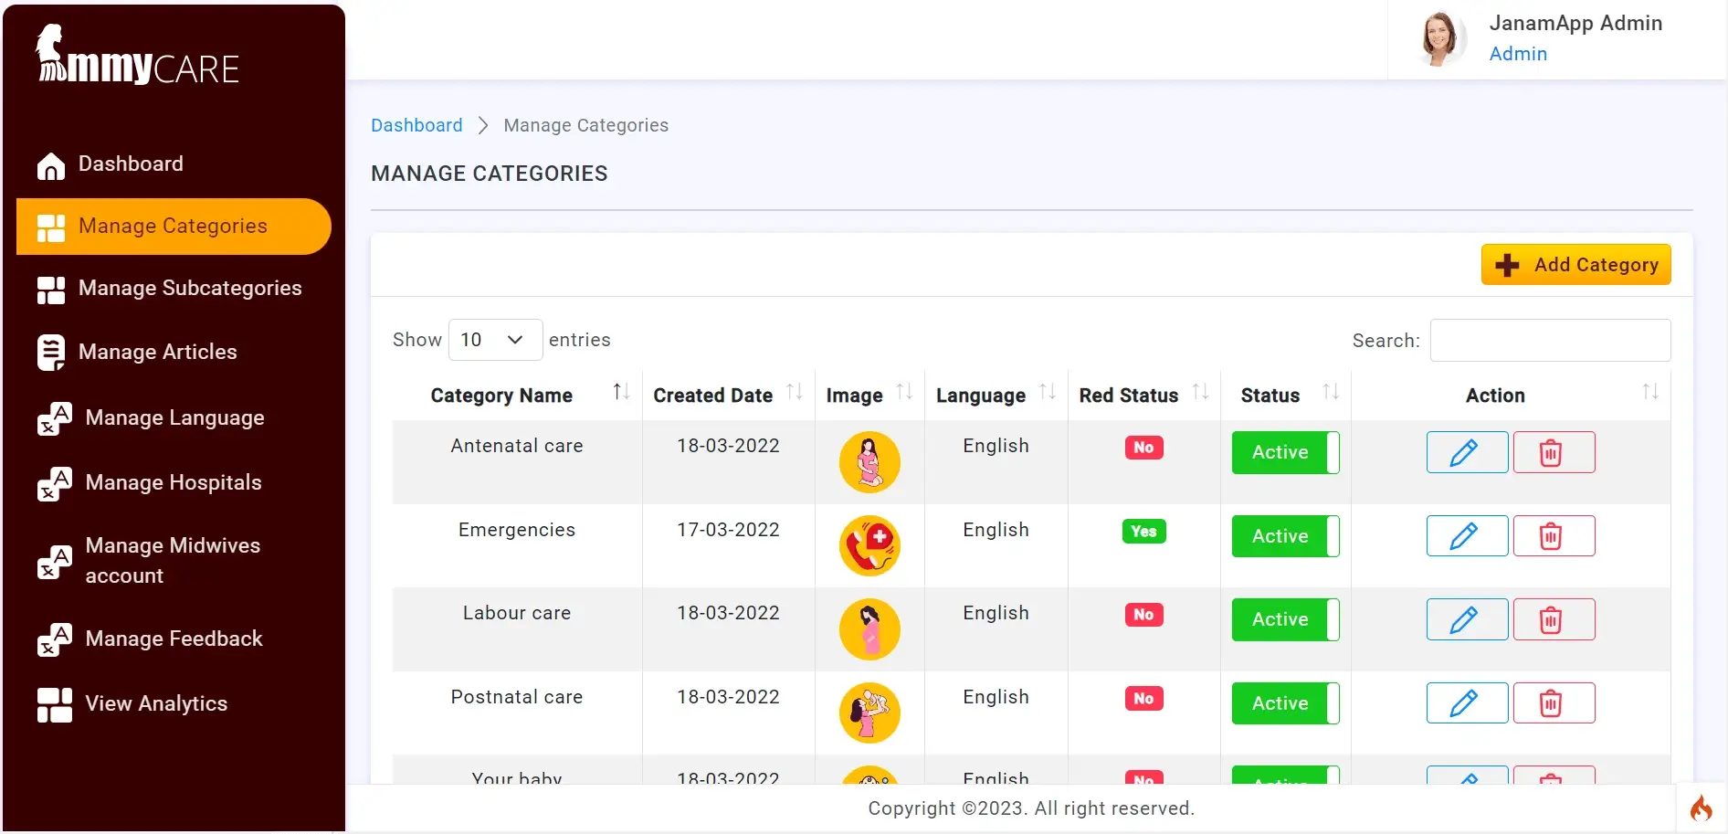The width and height of the screenshot is (1728, 834).
Task: Sort table by Created Date column
Action: pyautogui.click(x=712, y=395)
